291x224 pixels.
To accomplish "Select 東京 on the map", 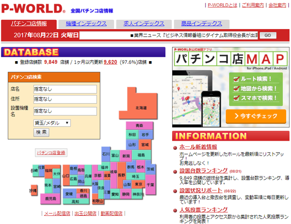I will point(139,184).
